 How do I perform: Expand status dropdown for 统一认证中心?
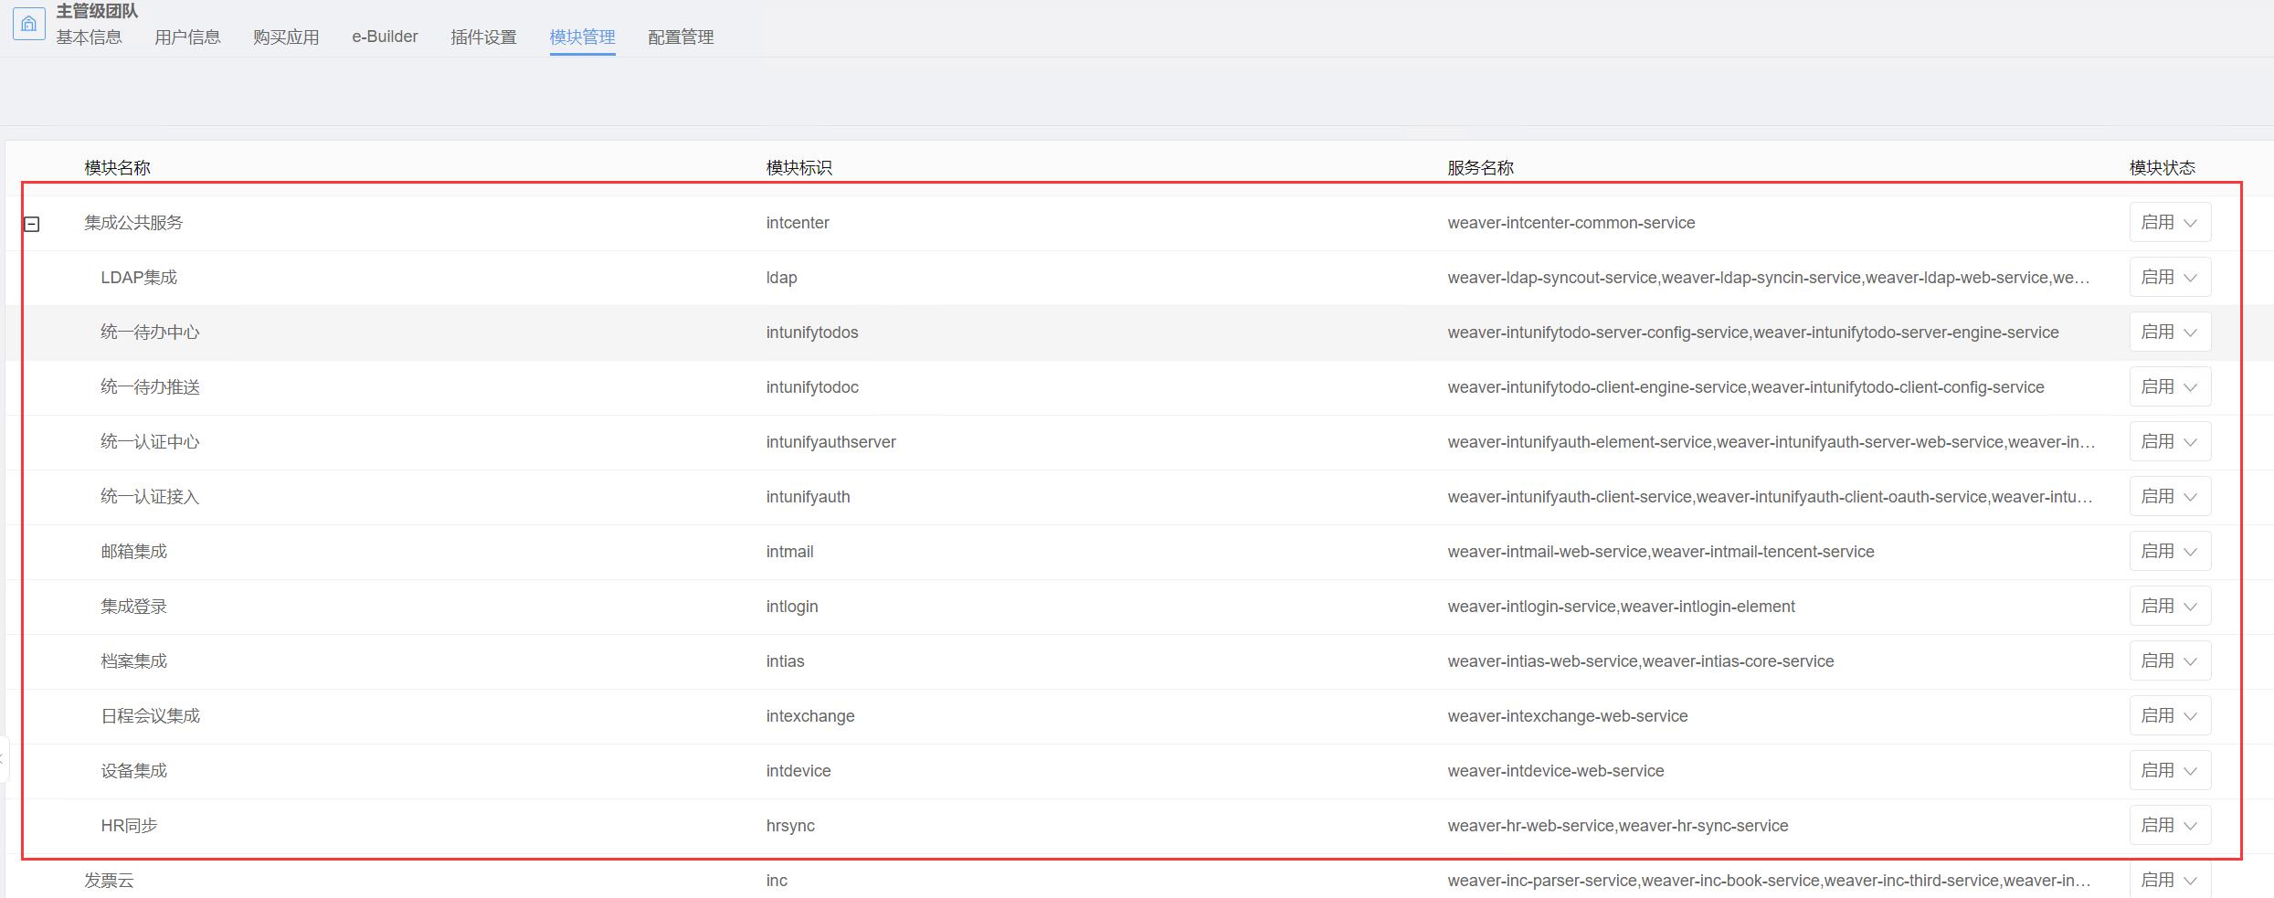coord(2170,442)
